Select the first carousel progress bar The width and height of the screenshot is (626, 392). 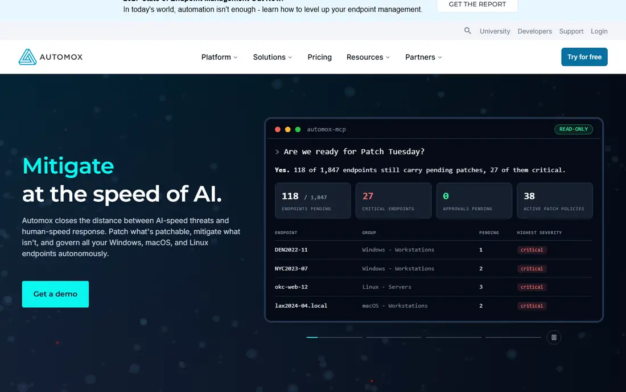pyautogui.click(x=334, y=337)
